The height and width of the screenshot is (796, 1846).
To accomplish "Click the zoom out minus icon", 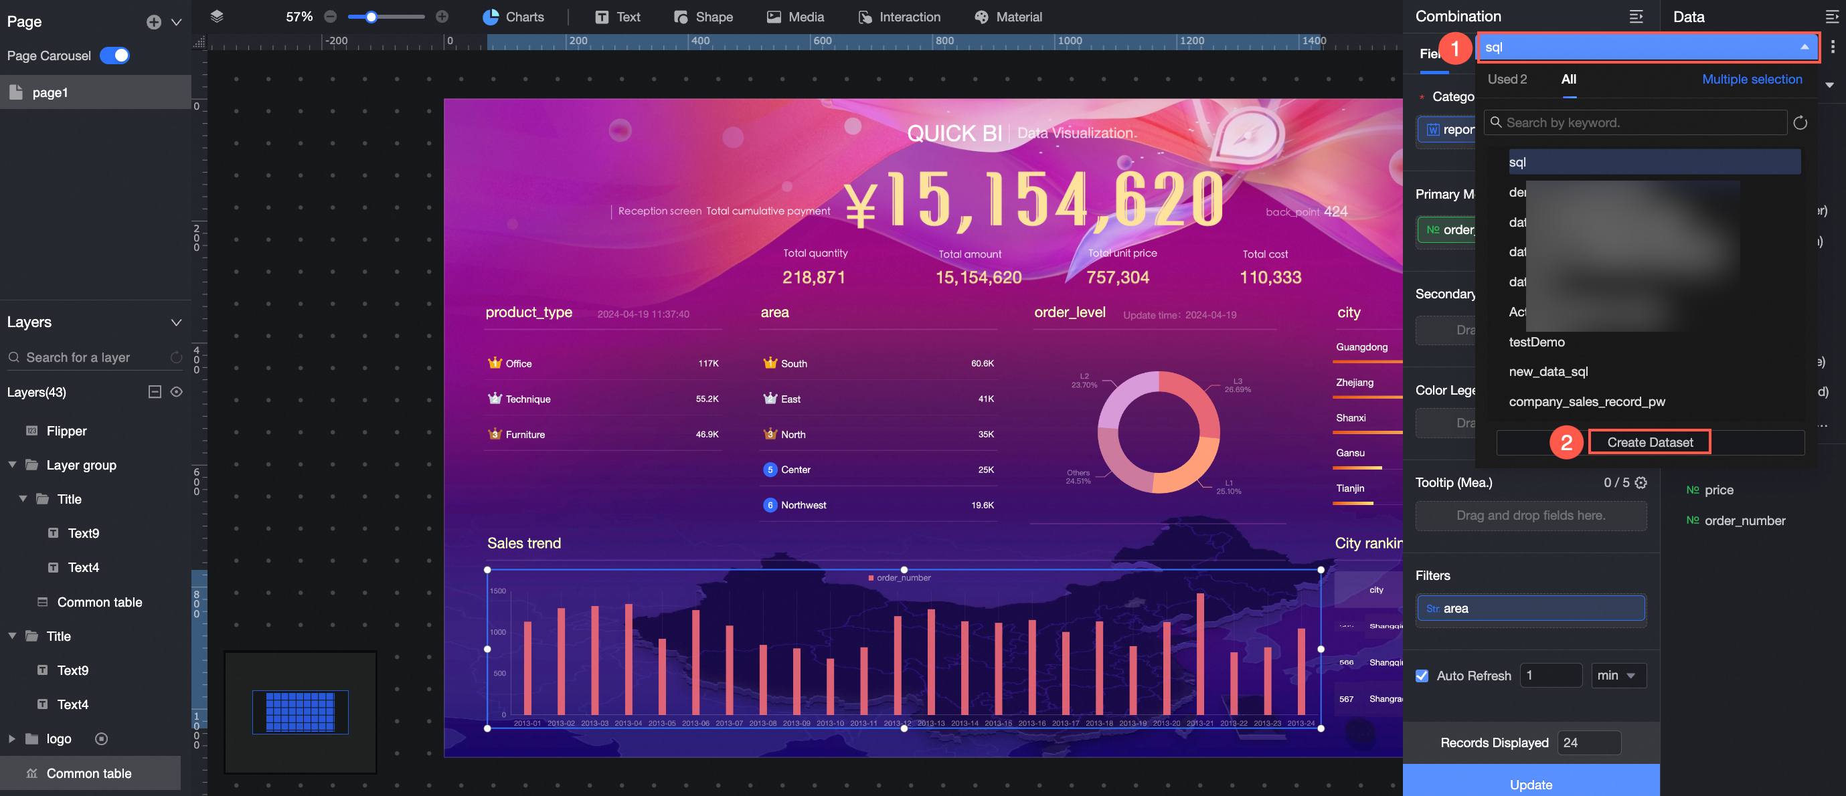I will [x=331, y=17].
